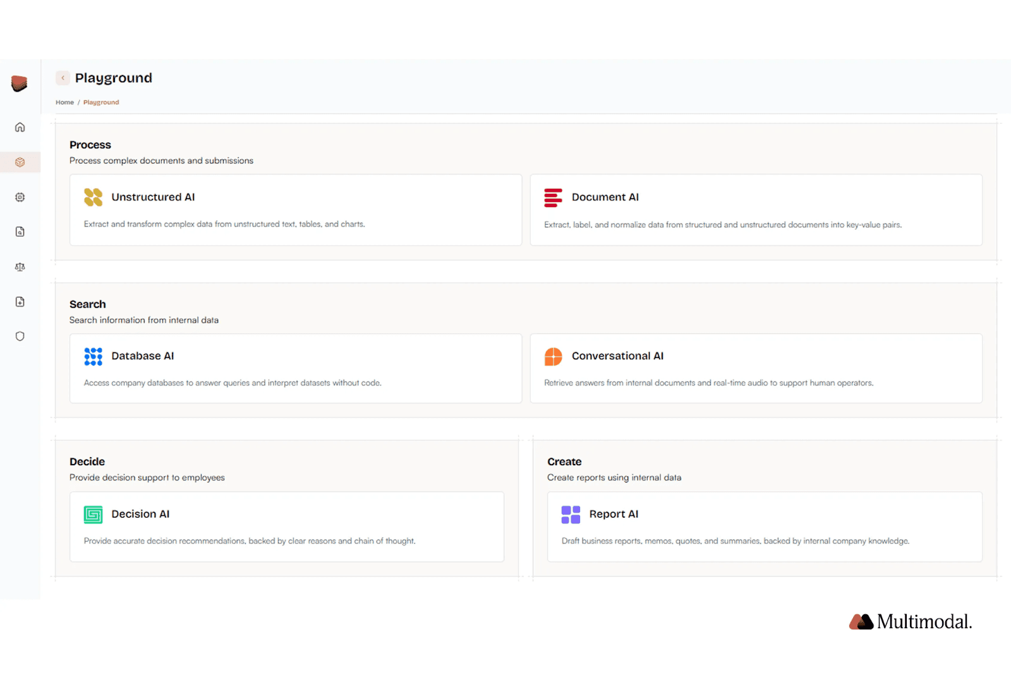Click the back chevron next to Playground

[63, 78]
